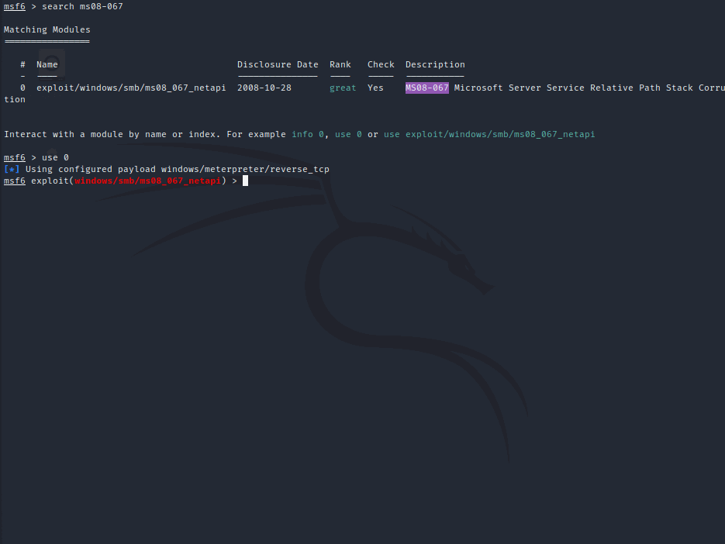Click the green 'use exploit/windows/smb/ms08_067_netapi' example

pos(489,135)
